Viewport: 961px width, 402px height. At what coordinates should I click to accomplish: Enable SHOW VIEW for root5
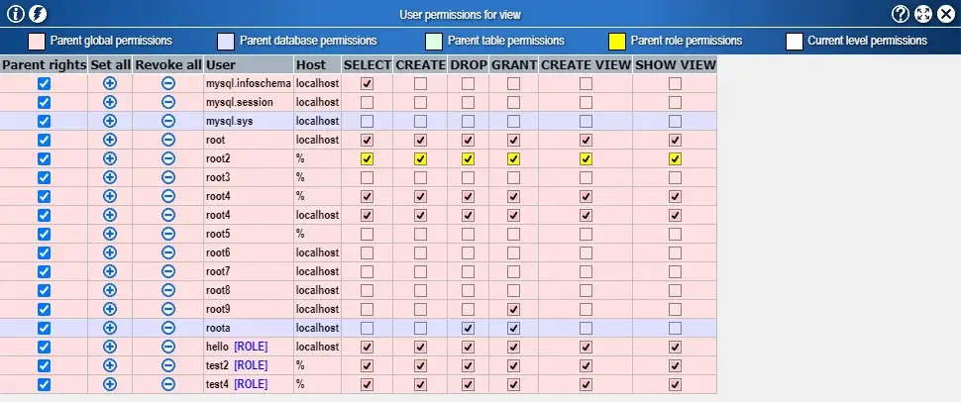coord(675,234)
